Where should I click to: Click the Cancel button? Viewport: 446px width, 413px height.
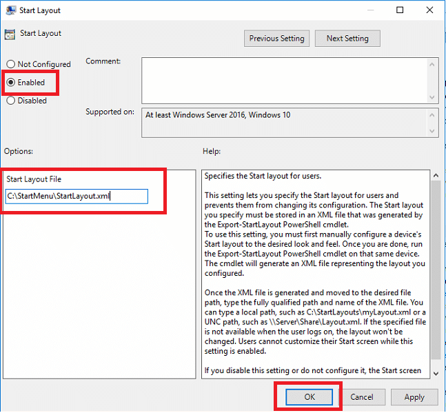click(361, 396)
